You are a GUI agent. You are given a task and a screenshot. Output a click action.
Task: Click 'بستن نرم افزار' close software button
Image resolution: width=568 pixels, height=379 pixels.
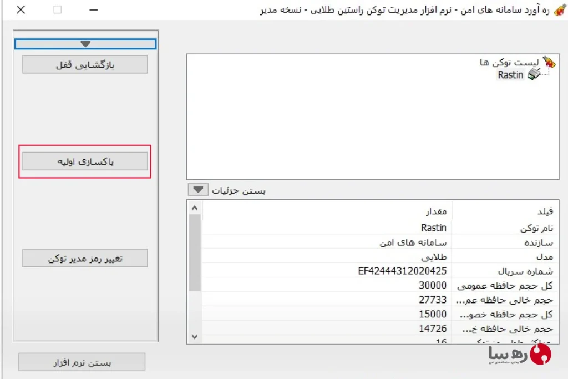point(82,362)
